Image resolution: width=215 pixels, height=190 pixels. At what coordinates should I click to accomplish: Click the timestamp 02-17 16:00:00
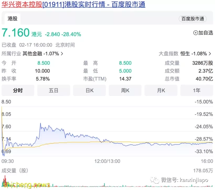click(x=36, y=45)
